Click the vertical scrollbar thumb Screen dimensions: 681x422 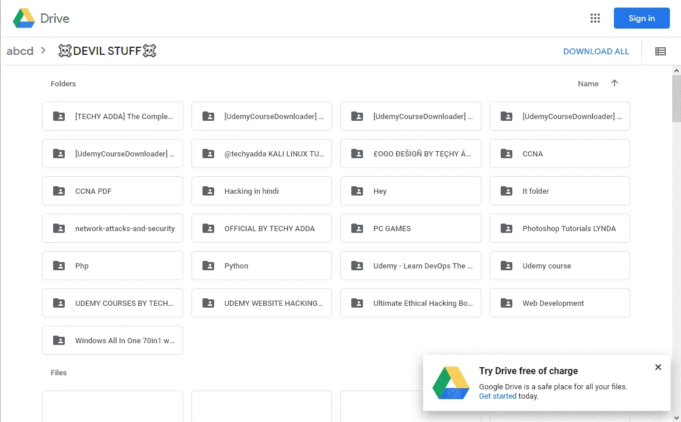677,99
